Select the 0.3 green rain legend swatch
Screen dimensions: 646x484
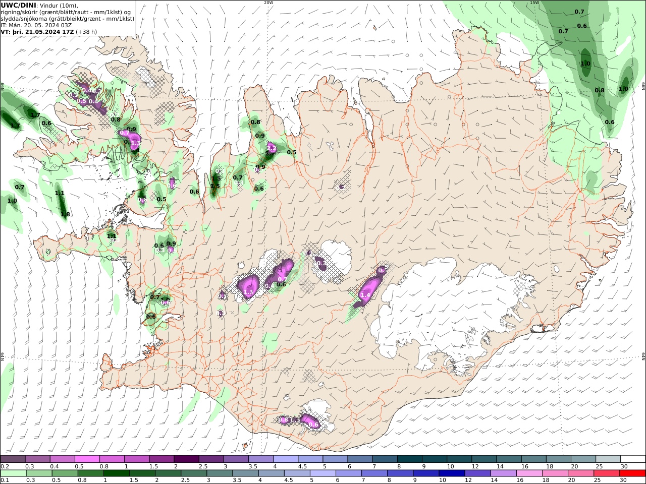[x=39, y=473]
